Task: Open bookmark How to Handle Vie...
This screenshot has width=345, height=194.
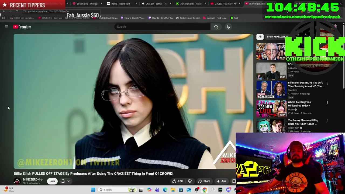Action: 132,18
